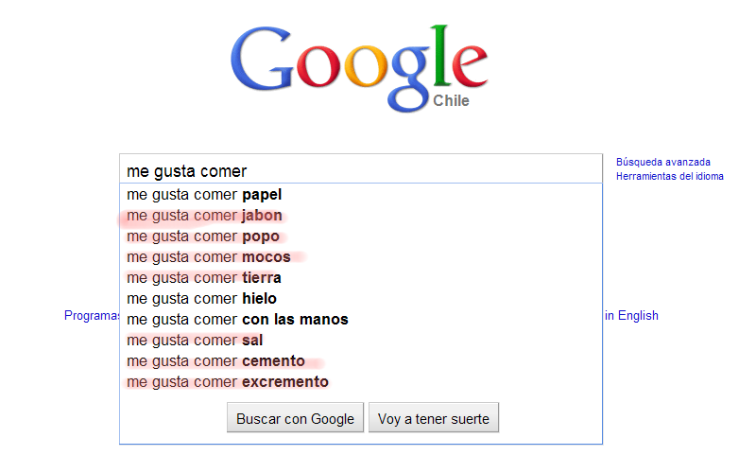Screen dimensions: 756x473
Task: Select the 'me gusta comer excremento' suggestion
Action: (228, 382)
